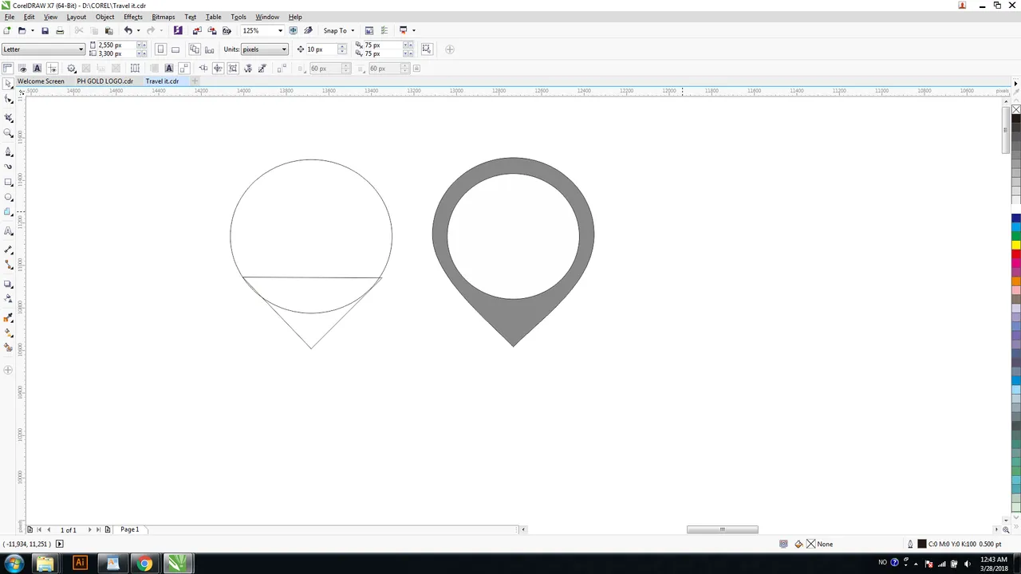Click the Export icon
The image size is (1021, 574).
click(212, 30)
